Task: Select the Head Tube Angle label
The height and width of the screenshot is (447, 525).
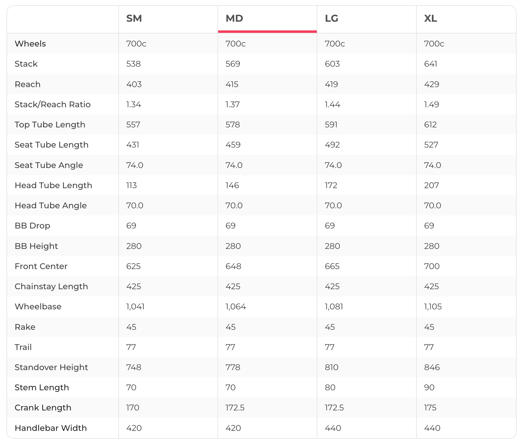Action: [x=51, y=206]
